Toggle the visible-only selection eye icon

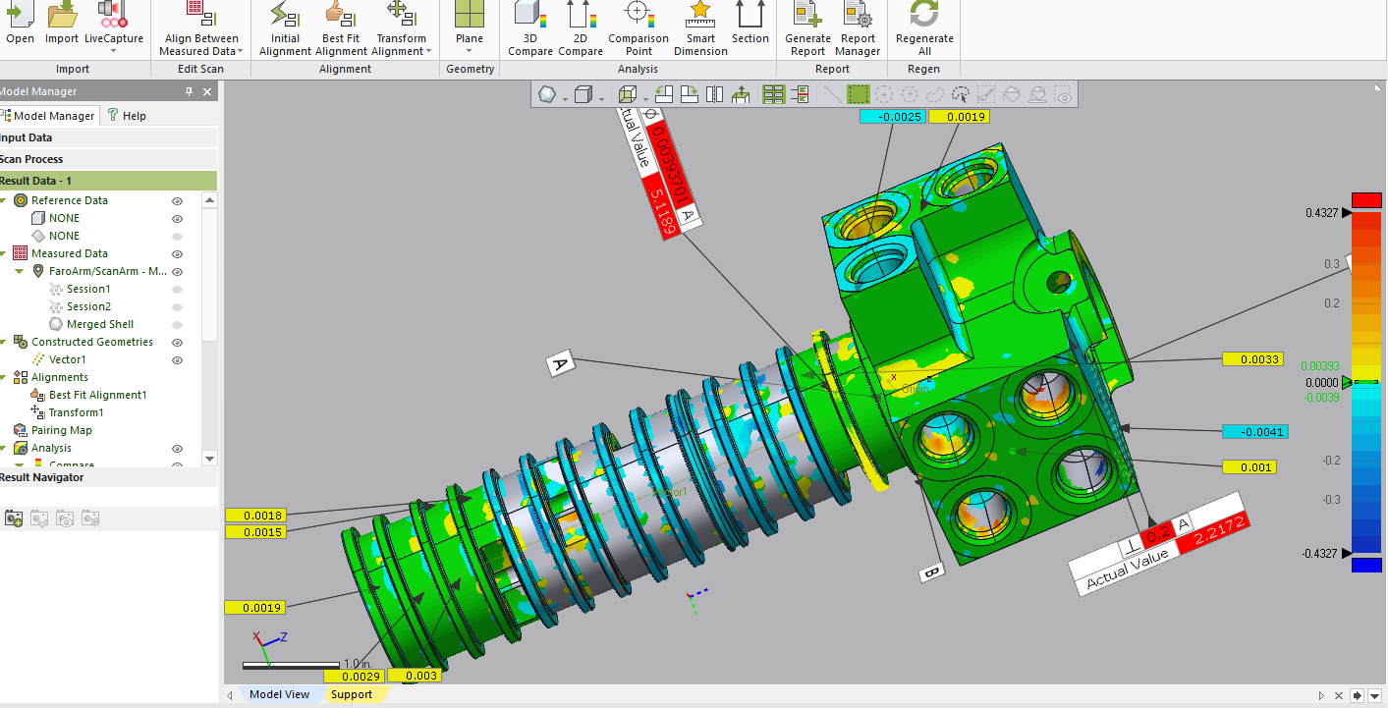point(1063,94)
